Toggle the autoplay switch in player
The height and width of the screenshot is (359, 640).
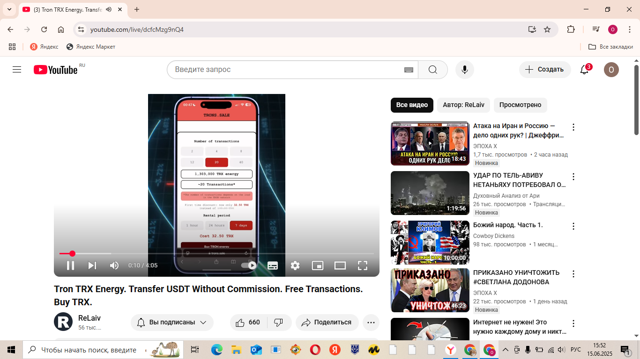point(249,266)
